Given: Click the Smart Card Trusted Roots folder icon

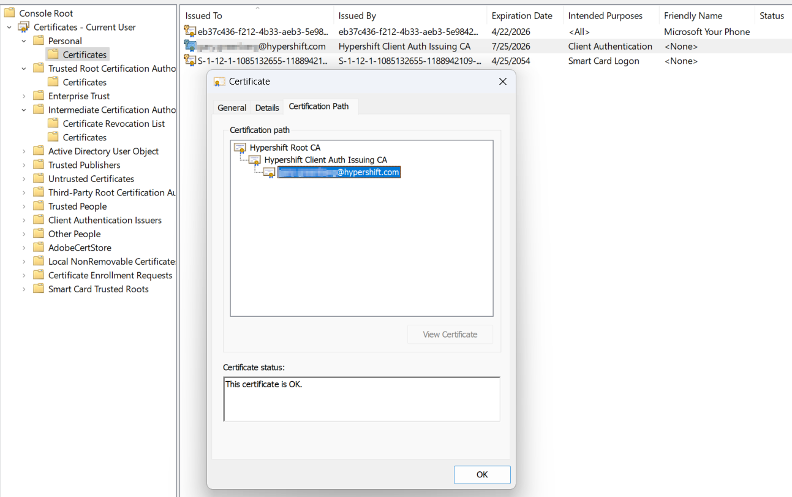Looking at the screenshot, I should [x=39, y=289].
